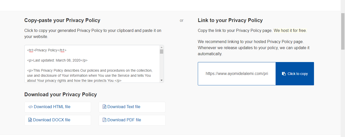Screen dimensions: 345x137
Task: Click the textarea scrollbar thumb
Action: coord(161,52)
